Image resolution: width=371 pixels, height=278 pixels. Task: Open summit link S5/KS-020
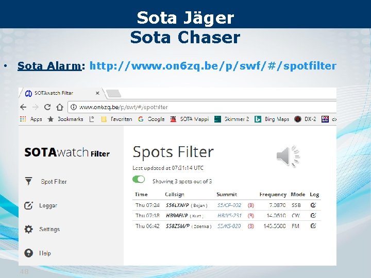tap(229, 226)
